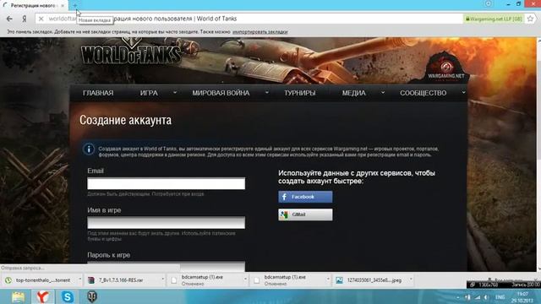Click the address bar URL field
This screenshot has width=541, height=304.
[x=252, y=19]
